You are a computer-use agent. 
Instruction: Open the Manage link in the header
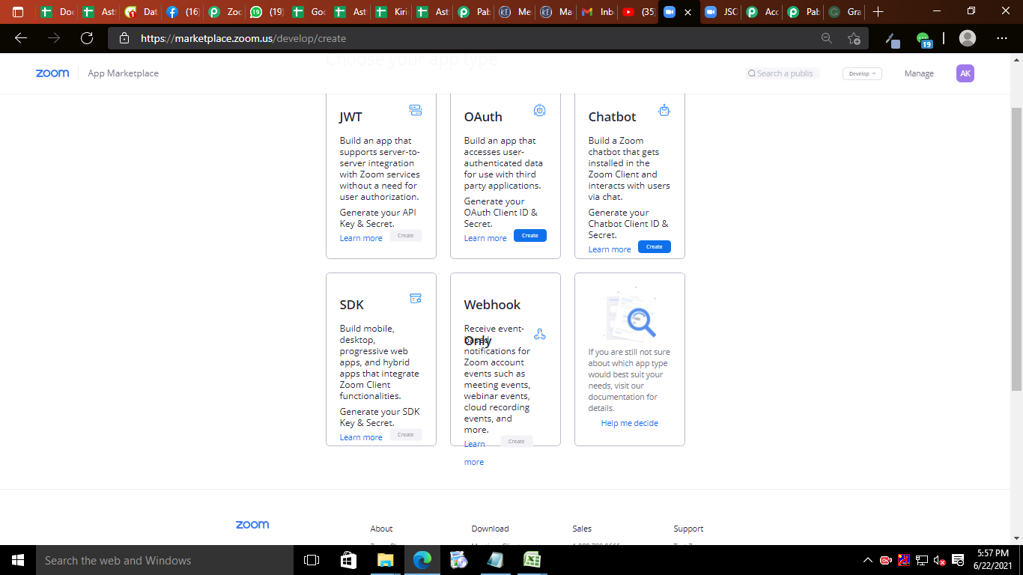919,73
